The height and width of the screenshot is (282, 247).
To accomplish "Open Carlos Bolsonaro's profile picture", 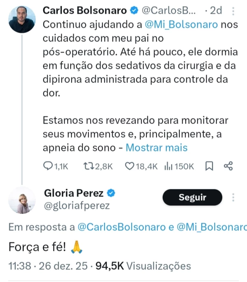I will [x=22, y=19].
